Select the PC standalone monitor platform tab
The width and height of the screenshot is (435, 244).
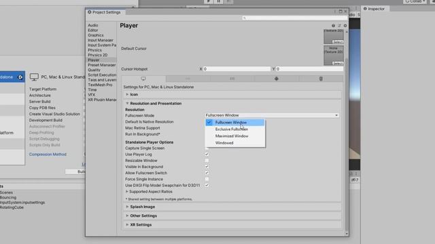pyautogui.click(x=143, y=79)
